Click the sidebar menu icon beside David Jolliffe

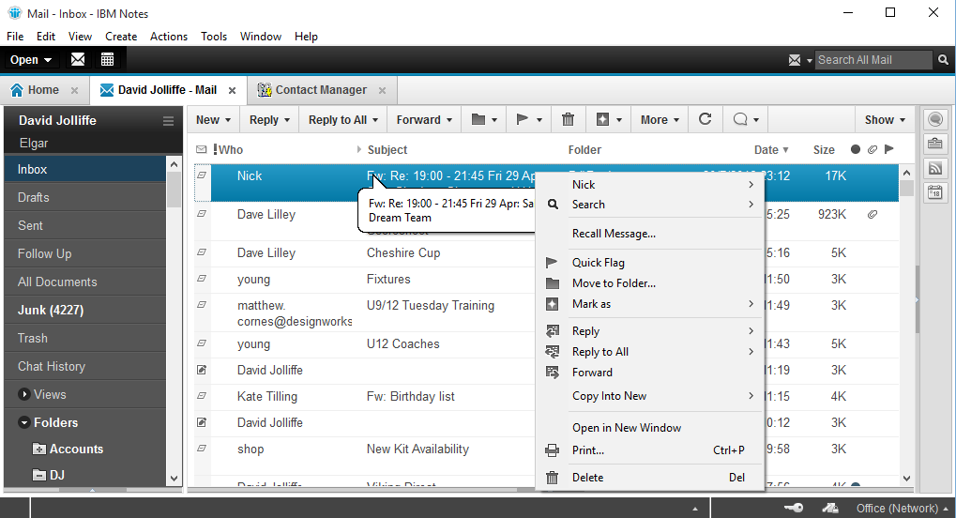pyautogui.click(x=169, y=121)
